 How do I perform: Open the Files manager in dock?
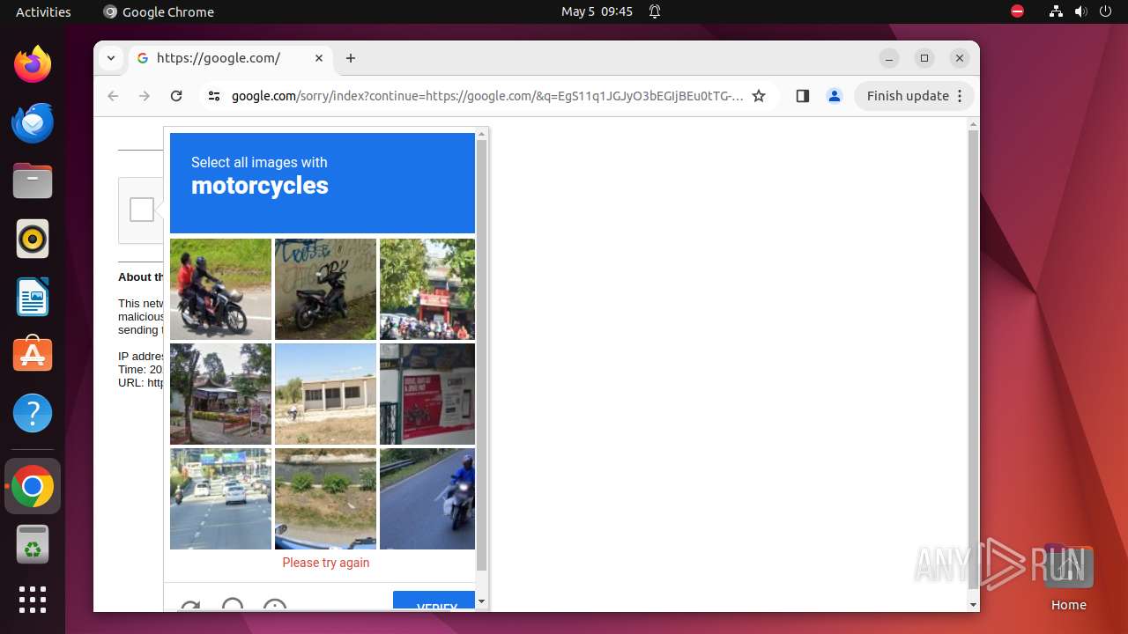coord(33,181)
